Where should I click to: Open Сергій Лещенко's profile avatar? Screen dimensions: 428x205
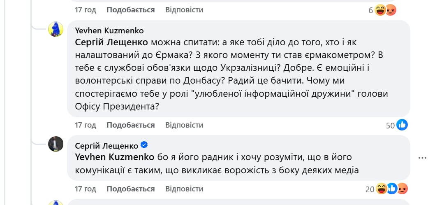pyautogui.click(x=56, y=144)
